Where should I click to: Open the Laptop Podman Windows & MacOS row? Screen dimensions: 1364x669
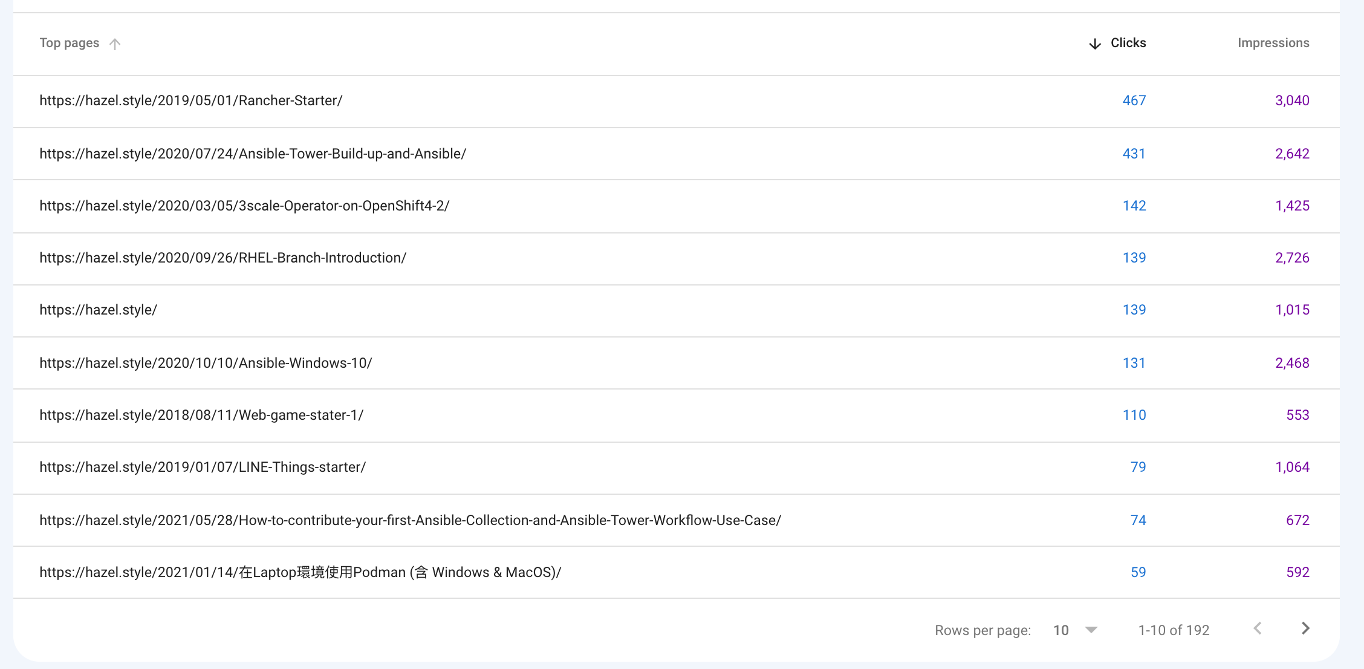tap(677, 572)
